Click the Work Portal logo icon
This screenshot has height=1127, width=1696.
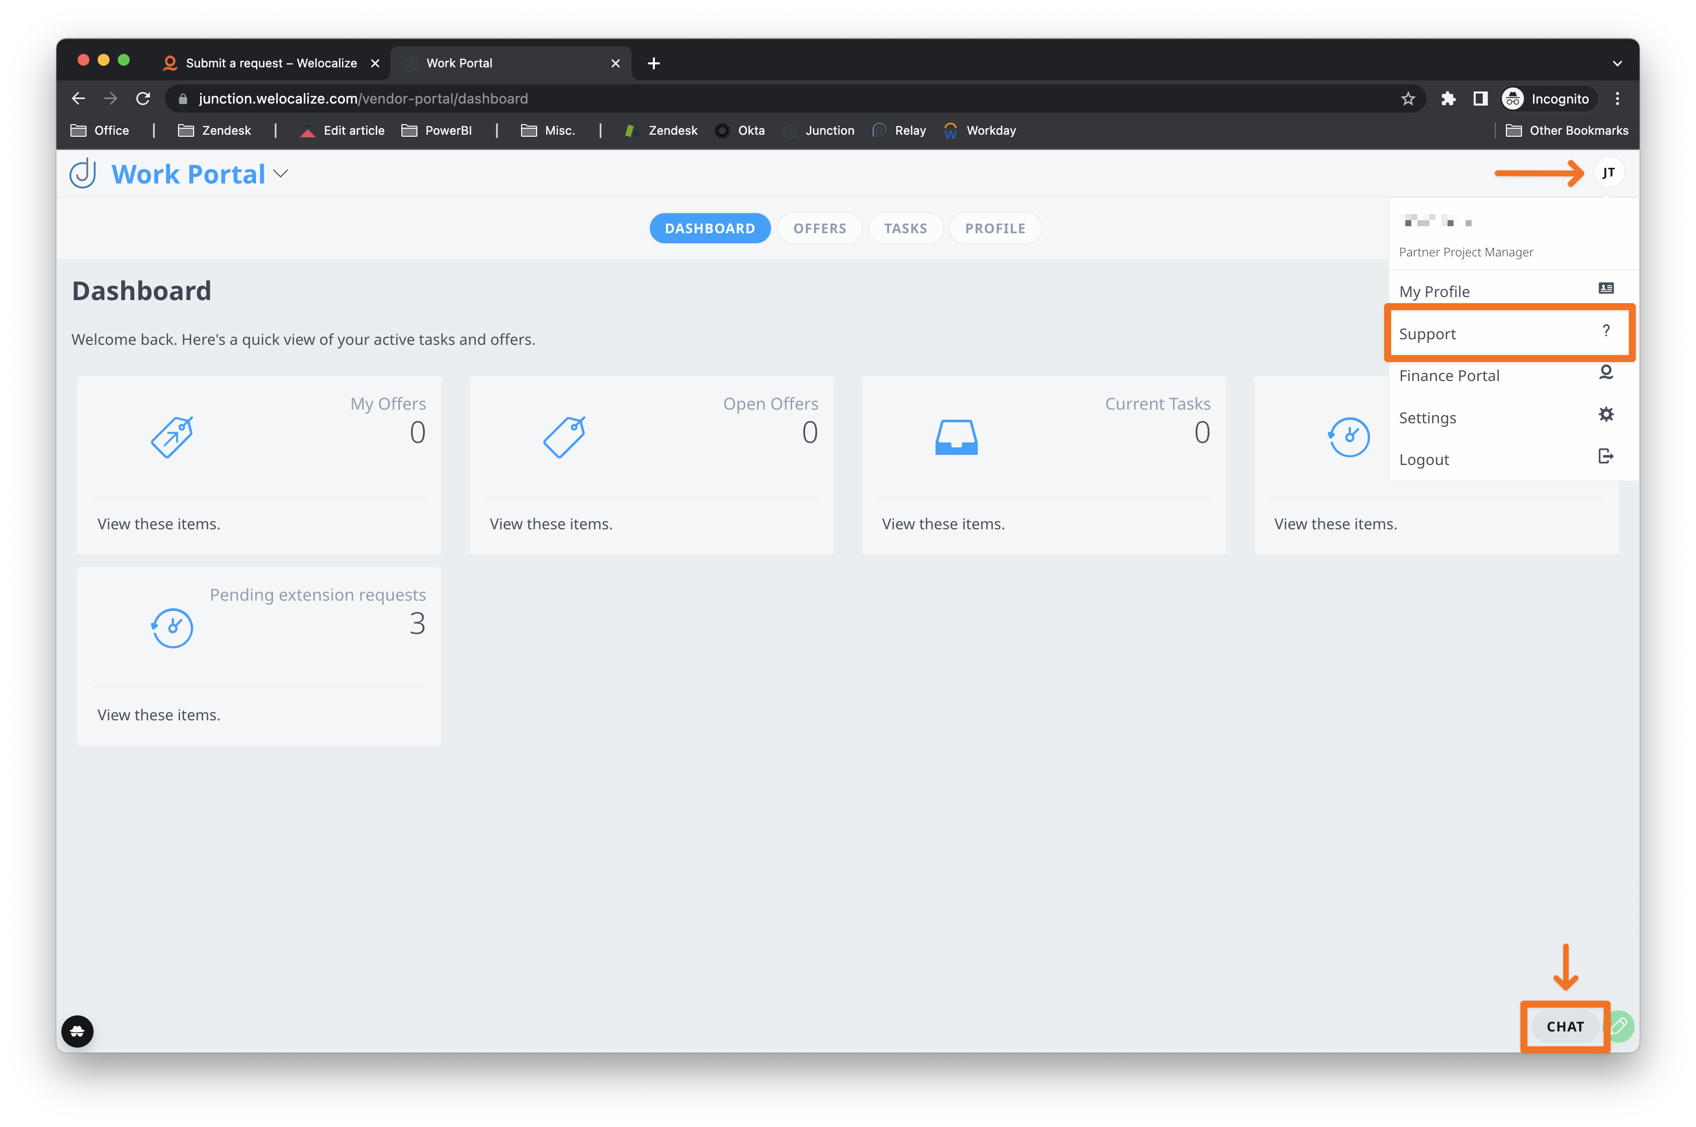click(82, 173)
